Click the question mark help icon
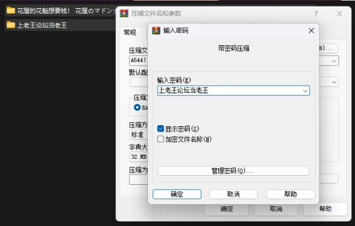 pos(316,14)
